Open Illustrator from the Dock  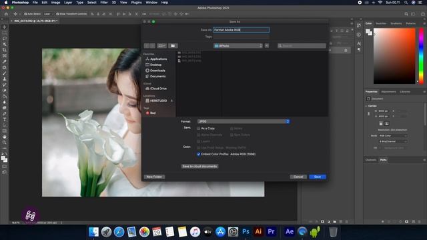[258, 232]
